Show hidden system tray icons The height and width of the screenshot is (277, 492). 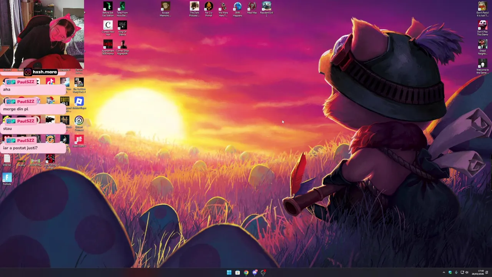point(444,272)
